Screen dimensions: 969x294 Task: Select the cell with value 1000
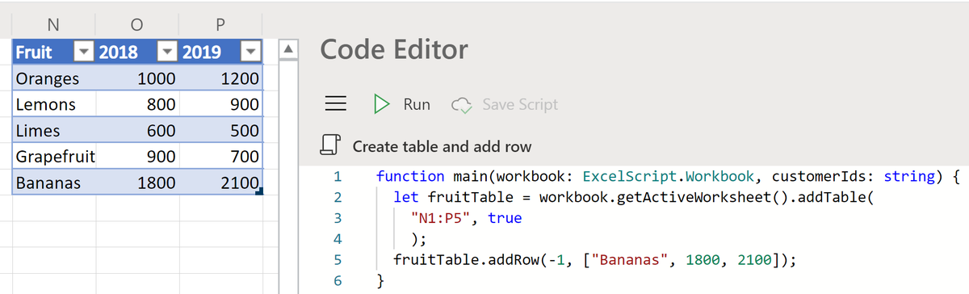tap(136, 79)
